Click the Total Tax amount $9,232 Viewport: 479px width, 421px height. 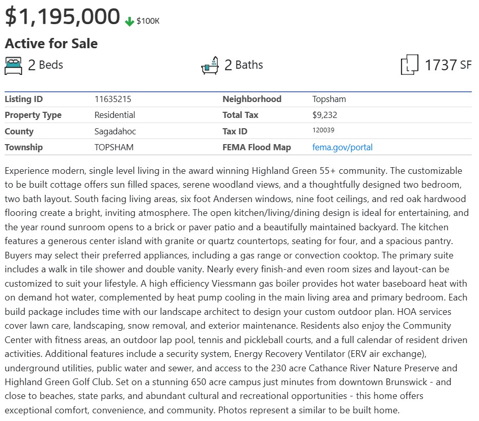[324, 115]
